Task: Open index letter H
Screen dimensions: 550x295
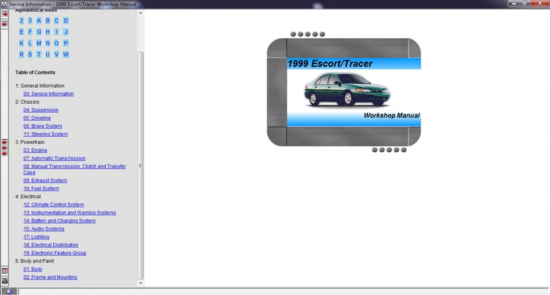Action: coord(48,32)
